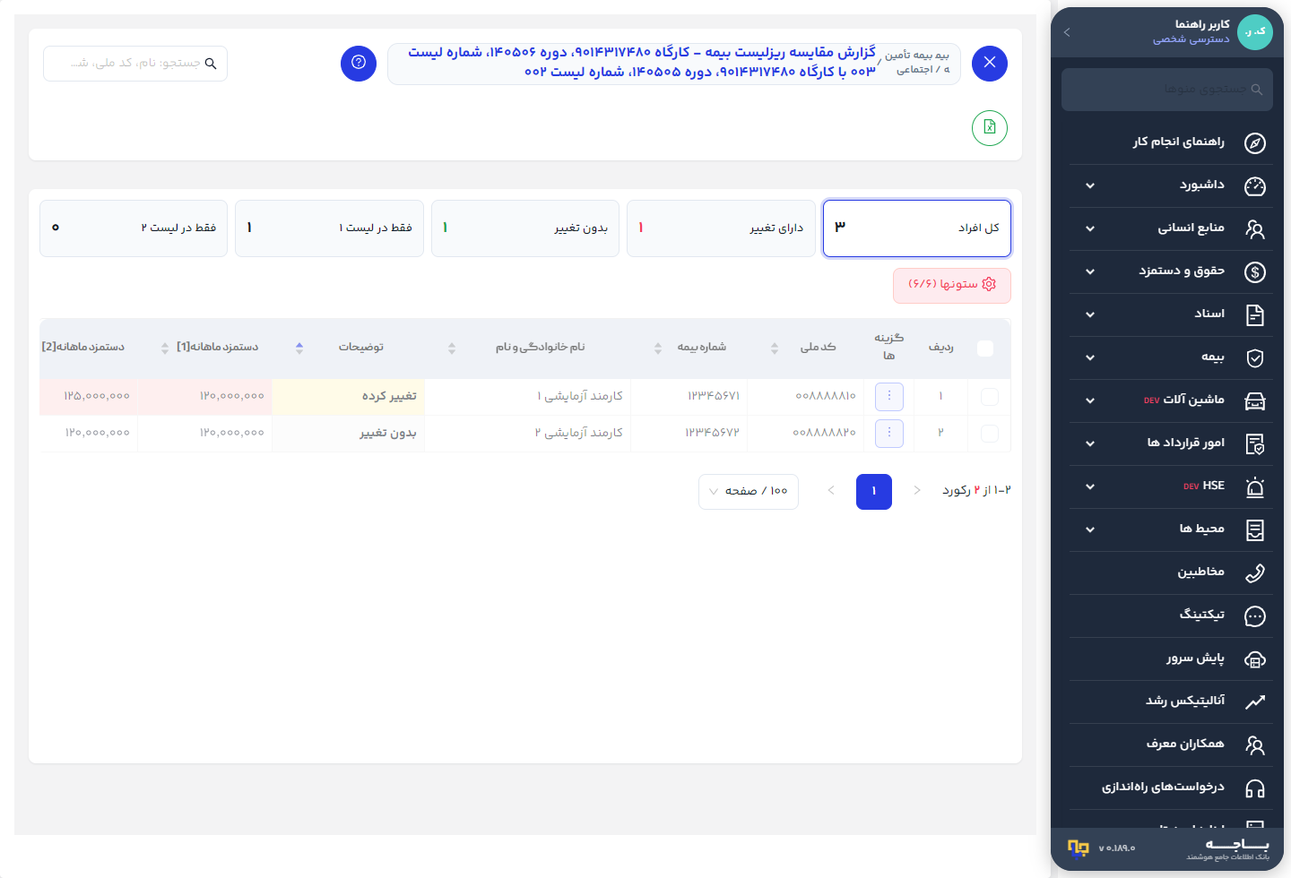
Task: Open row options for کارمند آزمایشی ۱
Action: tap(889, 396)
